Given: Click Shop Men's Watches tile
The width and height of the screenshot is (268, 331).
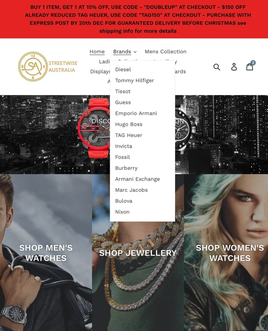Looking at the screenshot, I should tap(46, 253).
